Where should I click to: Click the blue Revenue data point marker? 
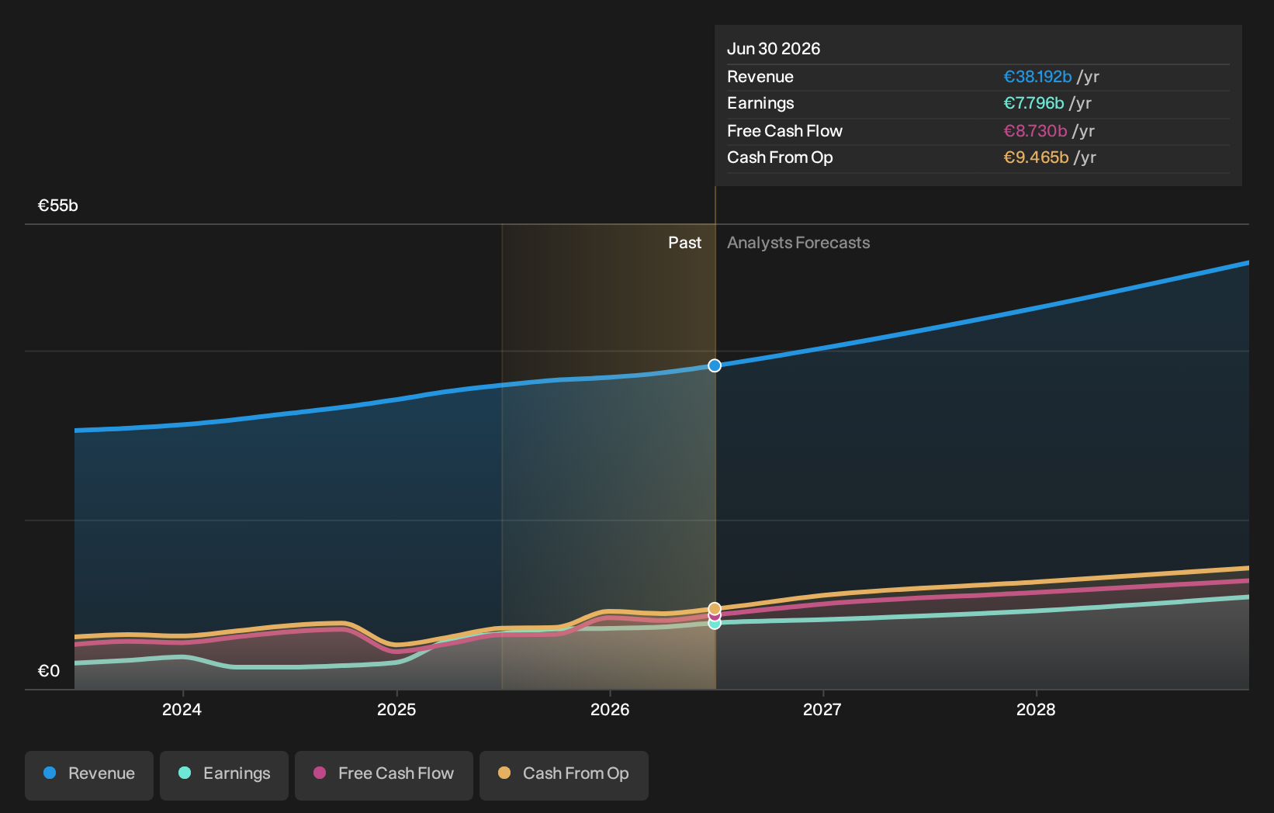coord(715,365)
